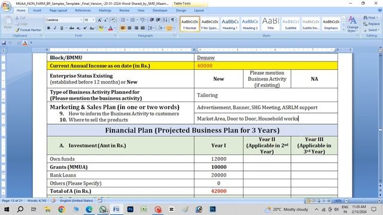Save document from quick access toolbar
The width and height of the screenshot is (383, 215).
4,43
